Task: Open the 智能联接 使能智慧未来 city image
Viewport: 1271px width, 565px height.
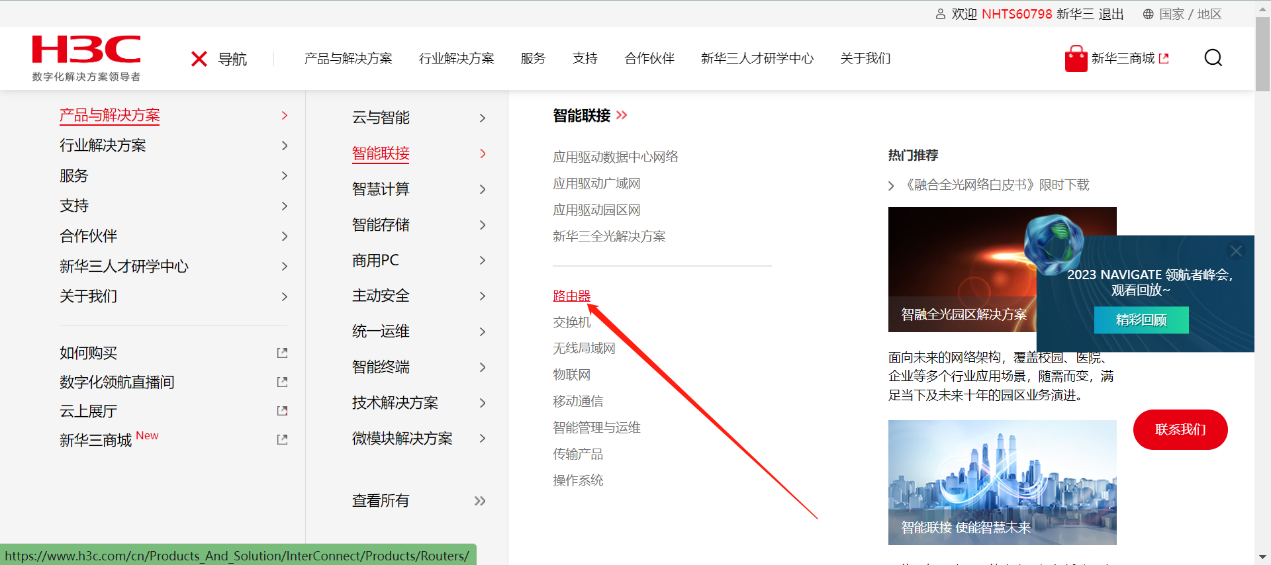Action: pos(1002,482)
